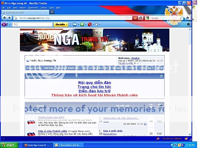The height and width of the screenshot is (148, 207).
Task: Click the Trang chủ tin tức link
Action: click(x=94, y=87)
